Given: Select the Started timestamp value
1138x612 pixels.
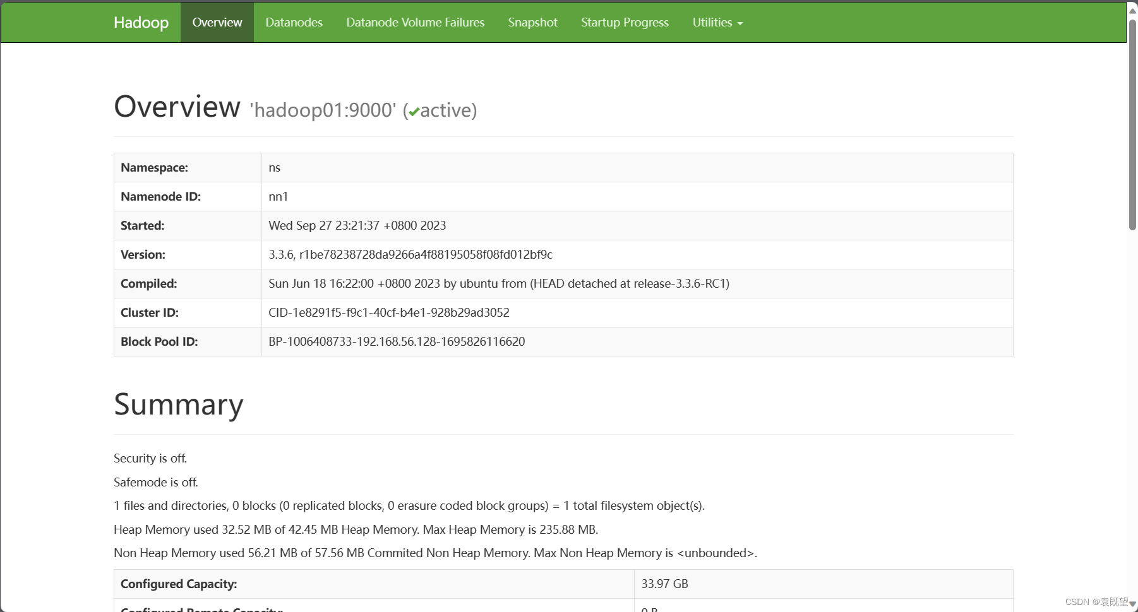Looking at the screenshot, I should 357,226.
